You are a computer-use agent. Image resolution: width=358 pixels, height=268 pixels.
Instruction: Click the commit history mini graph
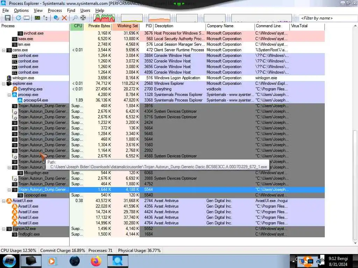[132, 18]
